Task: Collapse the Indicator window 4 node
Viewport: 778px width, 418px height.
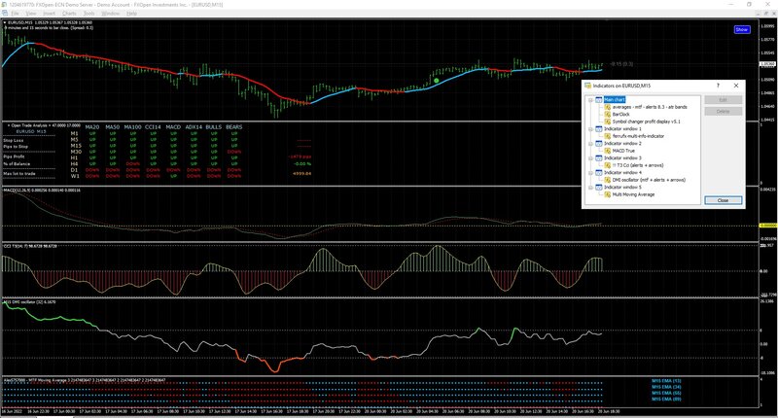Action: click(x=590, y=173)
